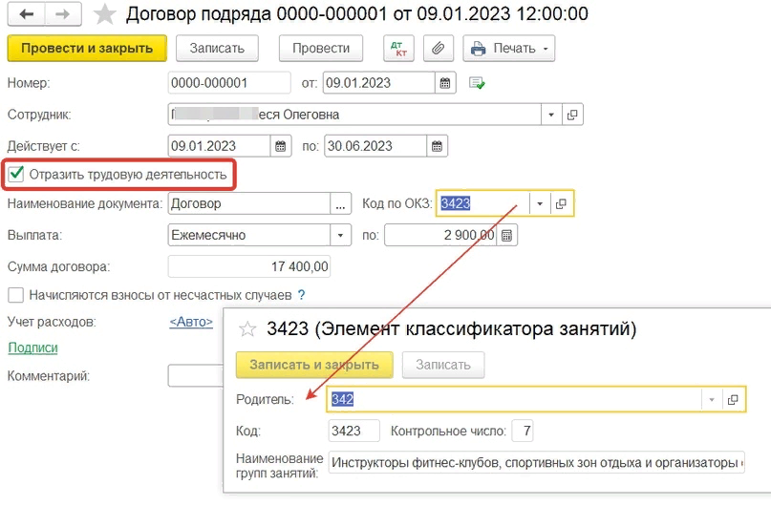Mark the 3423 classifier element as favorite
771x527 pixels.
[247, 328]
